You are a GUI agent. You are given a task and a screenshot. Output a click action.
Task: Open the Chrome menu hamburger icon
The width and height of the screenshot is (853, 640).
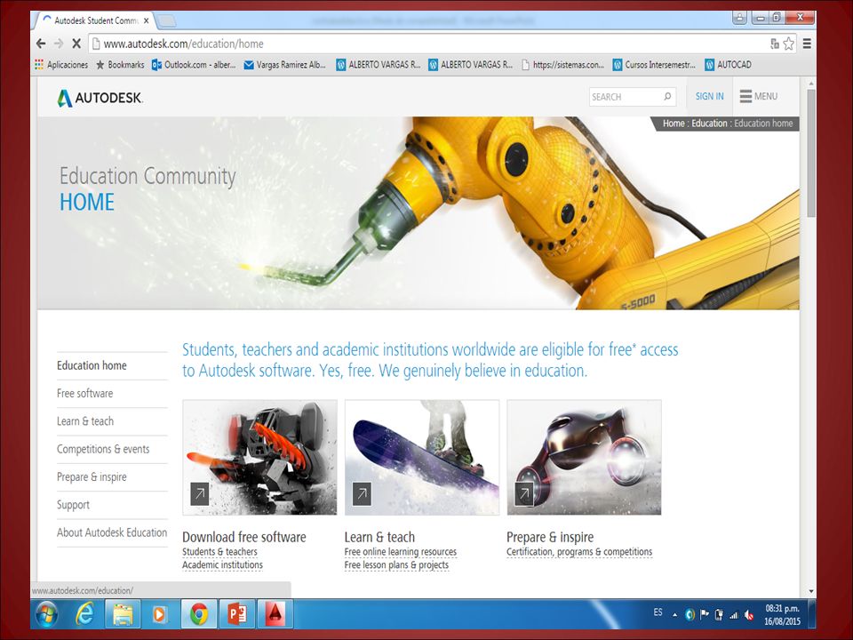(x=807, y=44)
